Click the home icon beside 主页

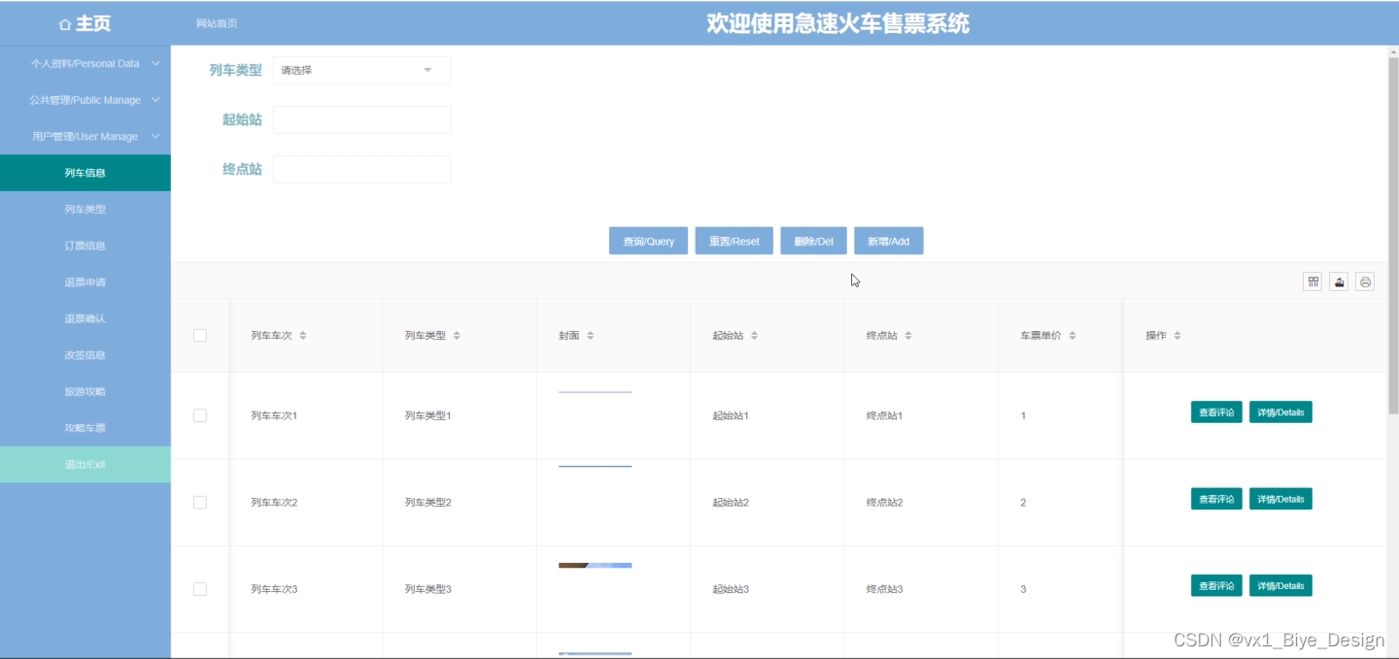[65, 24]
